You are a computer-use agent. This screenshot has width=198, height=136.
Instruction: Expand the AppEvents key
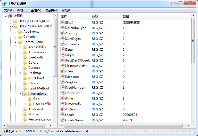point(15,32)
